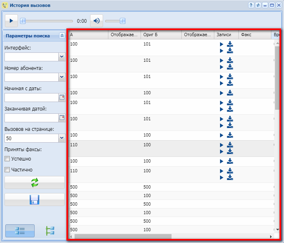Enable the 'Успешно' checkbox
Image resolution: width=284 pixels, height=243 pixels.
[x=7, y=159]
